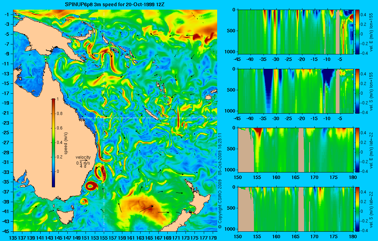Click the '0.8' tick on the speed colorbar
Viewport: 378px width, 241px height.
[x=59, y=114]
